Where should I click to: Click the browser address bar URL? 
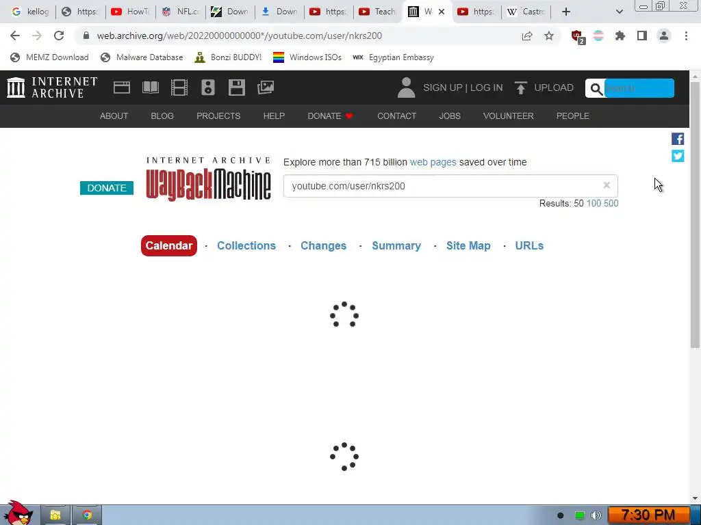240,36
